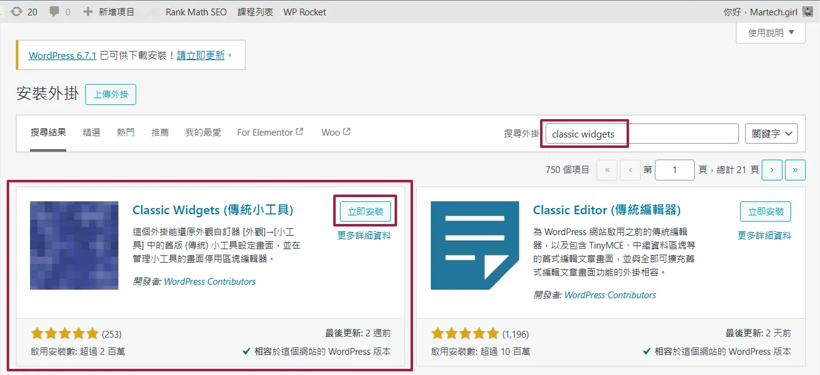Open WP Rocket in admin bar
The image size is (820, 375).
[304, 12]
